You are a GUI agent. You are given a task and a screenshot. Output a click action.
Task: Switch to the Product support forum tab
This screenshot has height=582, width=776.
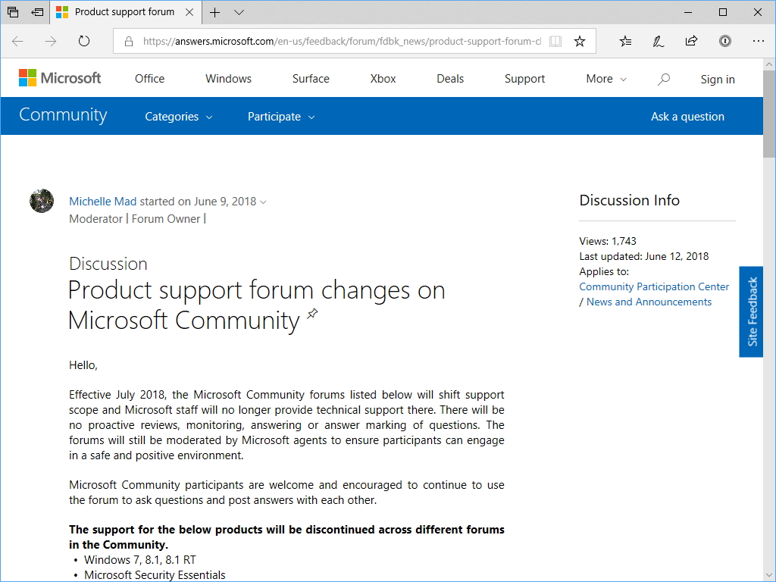tap(125, 12)
